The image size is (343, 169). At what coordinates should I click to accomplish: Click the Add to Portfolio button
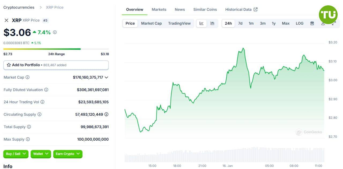pyautogui.click(x=56, y=65)
